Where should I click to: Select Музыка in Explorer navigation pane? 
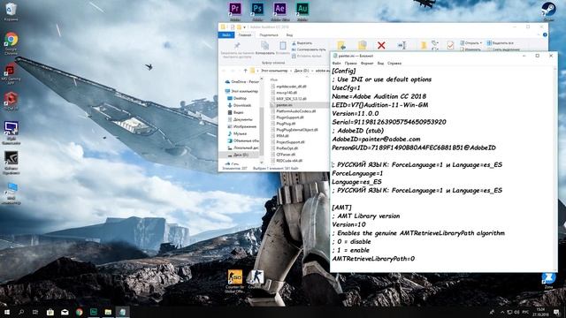237,133
